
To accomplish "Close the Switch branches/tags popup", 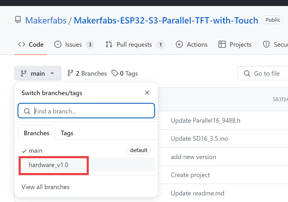I will [x=147, y=93].
